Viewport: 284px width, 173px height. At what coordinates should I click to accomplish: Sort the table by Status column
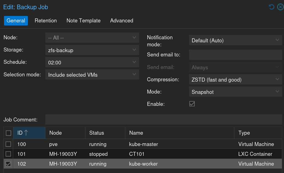coord(97,133)
